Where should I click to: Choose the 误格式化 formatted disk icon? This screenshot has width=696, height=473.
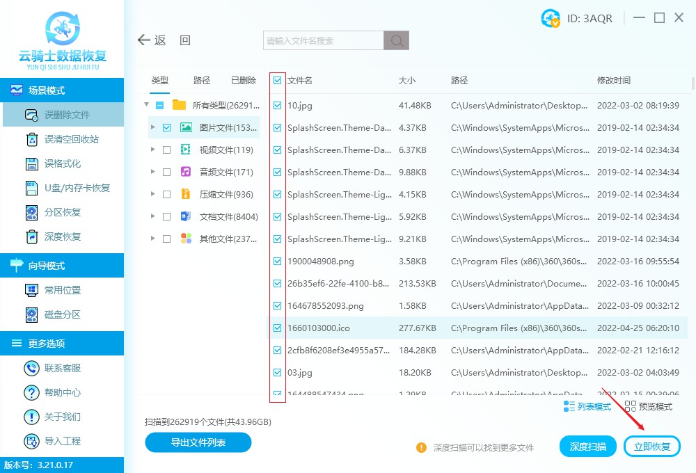point(31,163)
